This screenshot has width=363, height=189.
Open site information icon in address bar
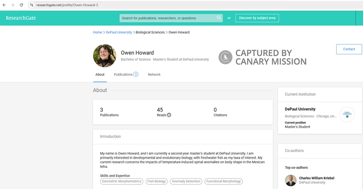[31, 5]
